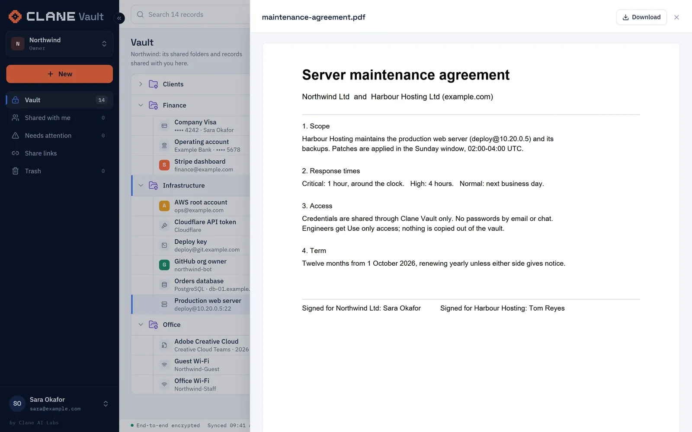The height and width of the screenshot is (432, 692).
Task: Select the Infrastructure folder row
Action: [191, 185]
